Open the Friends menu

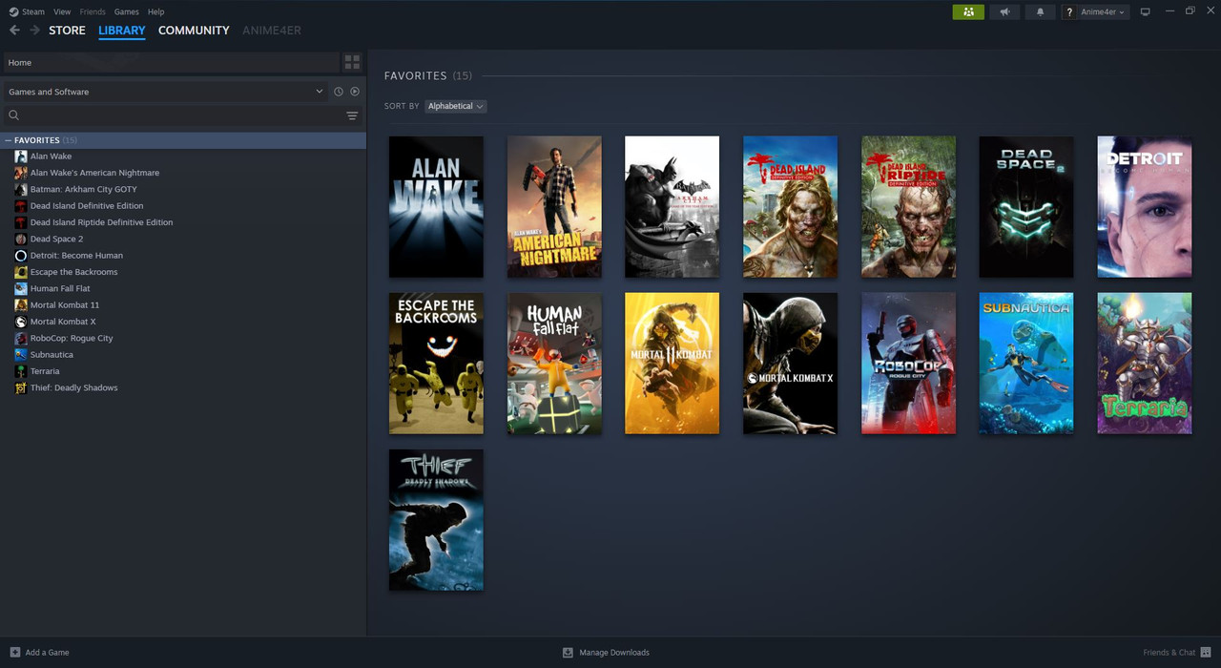point(93,11)
